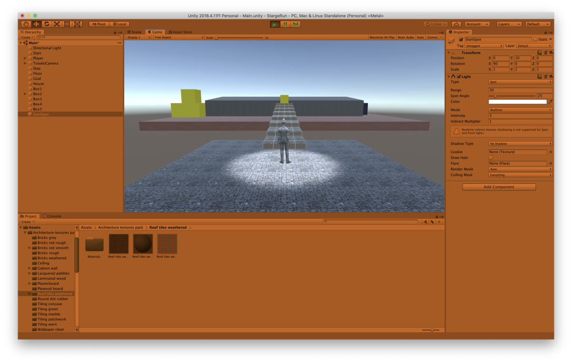Click the Project search by label icon
The height and width of the screenshot is (363, 572).
pos(432,222)
